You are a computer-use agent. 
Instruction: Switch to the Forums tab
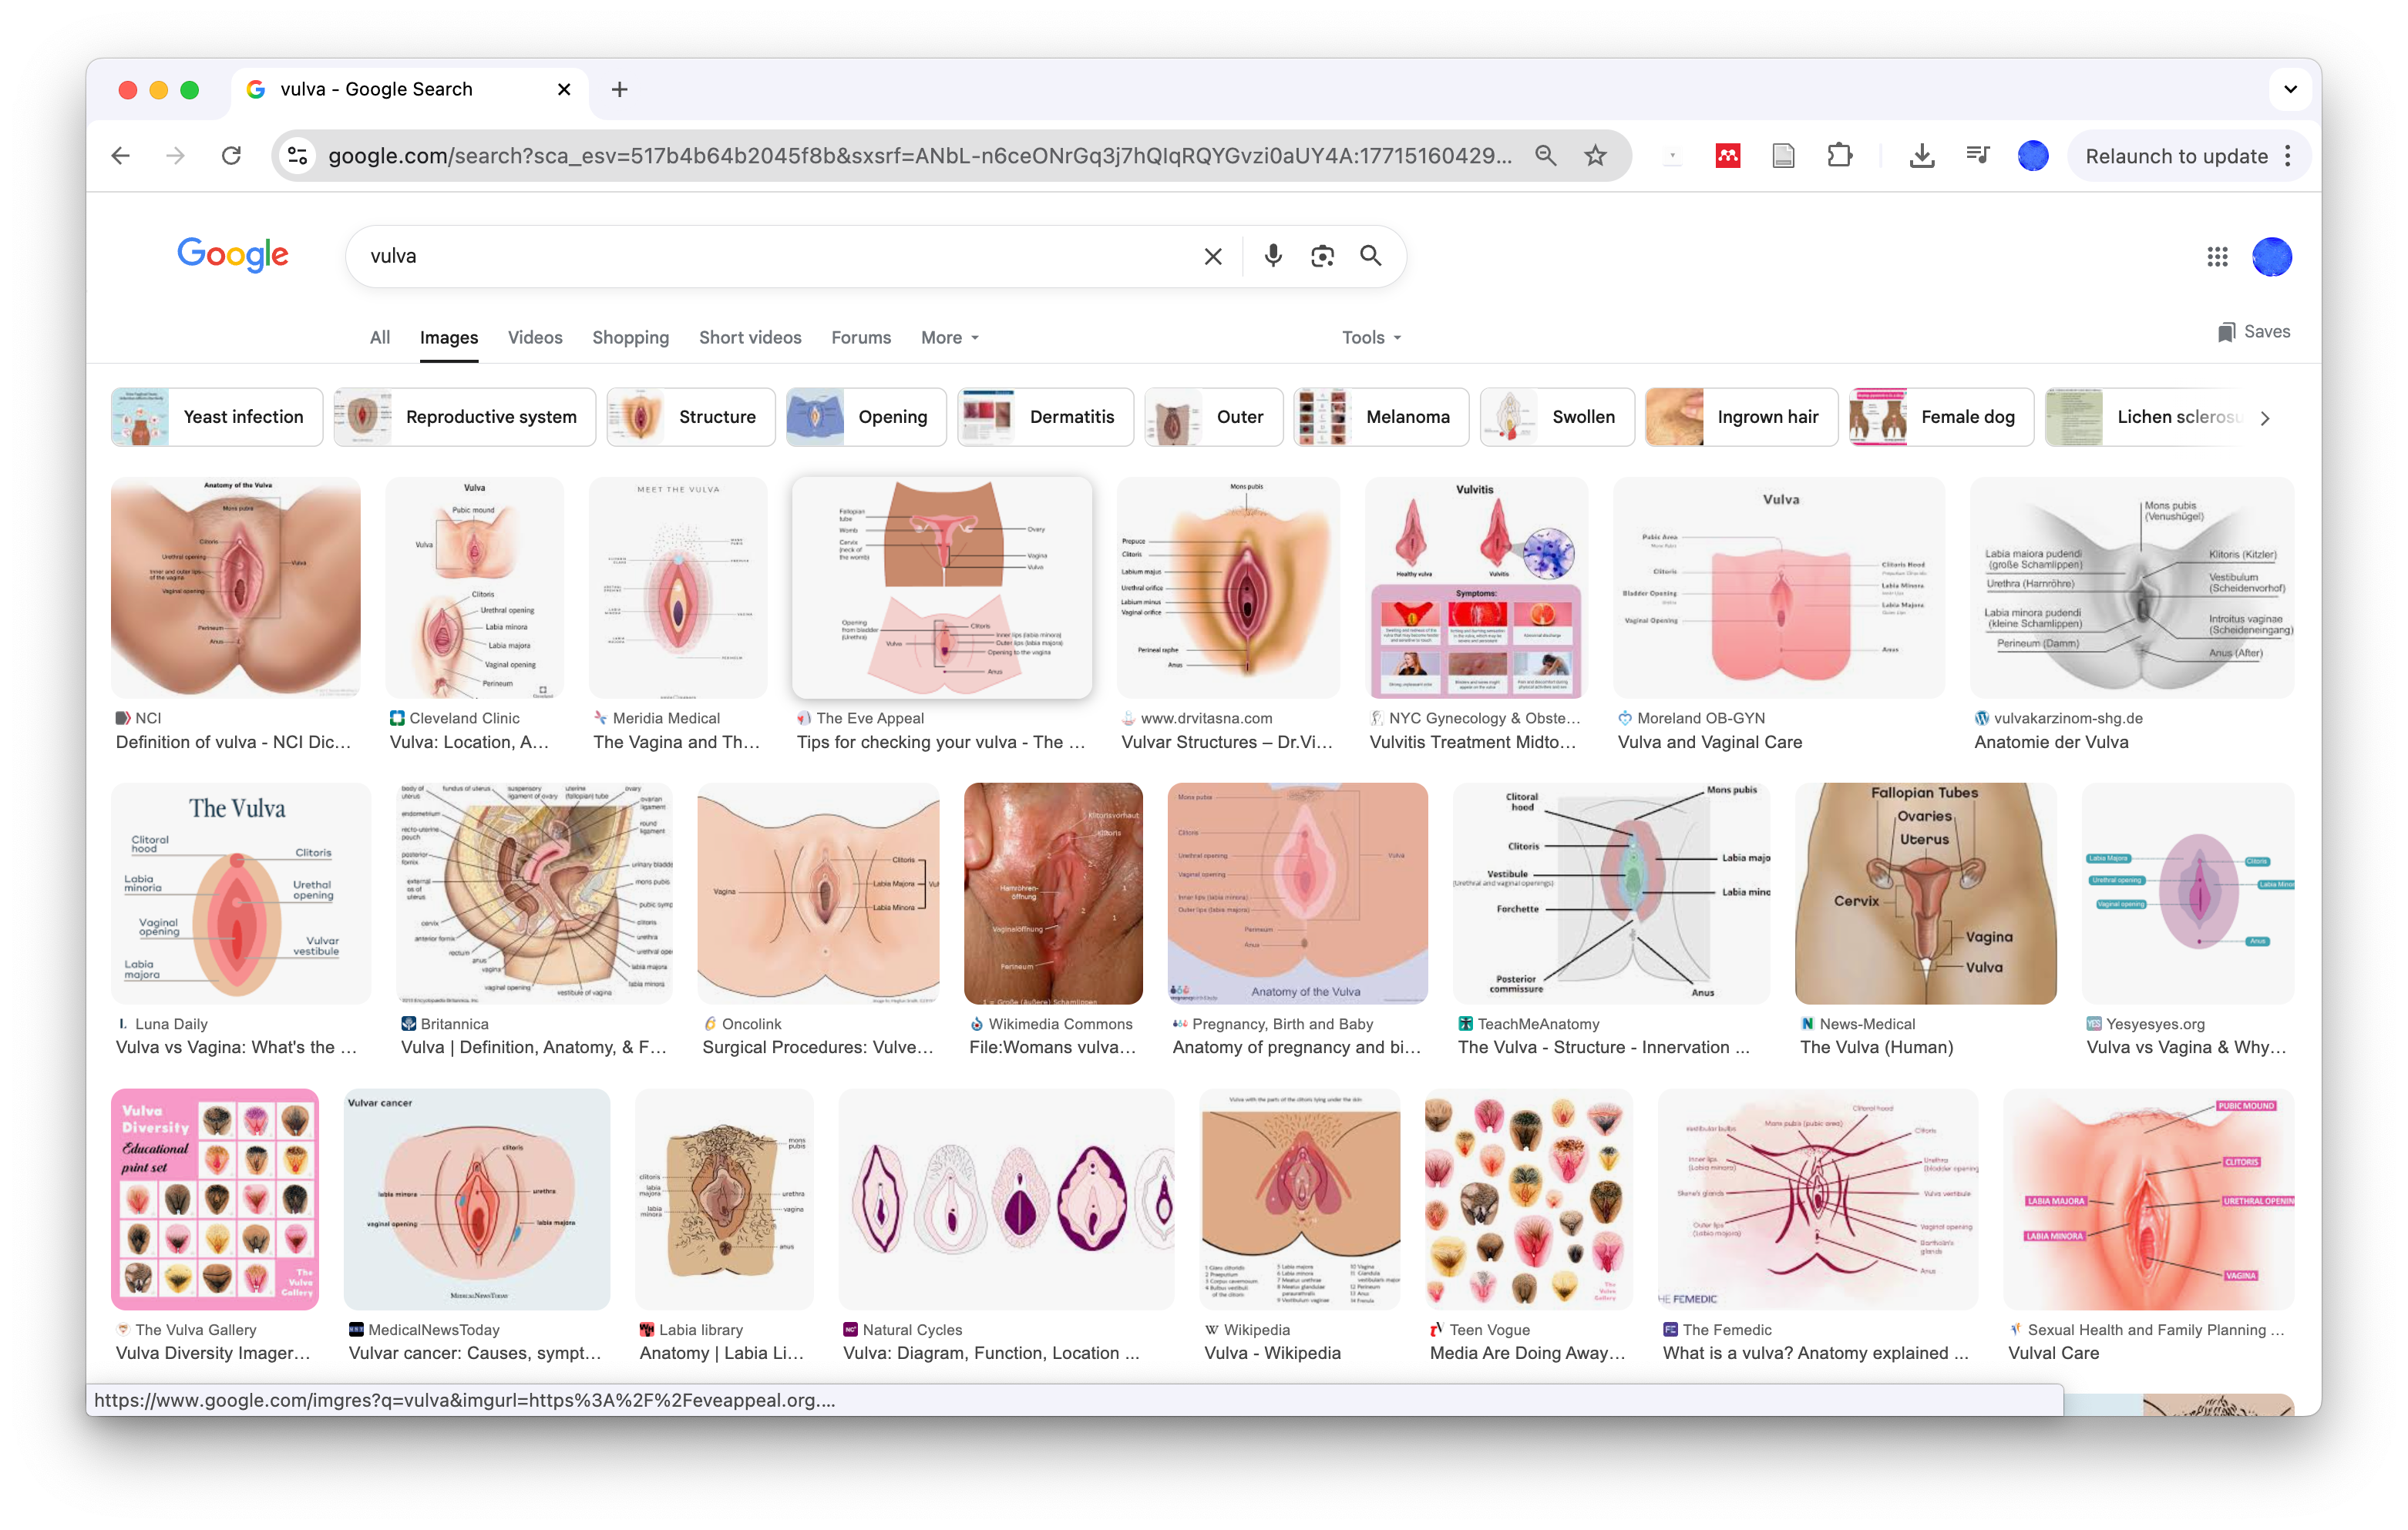(861, 337)
